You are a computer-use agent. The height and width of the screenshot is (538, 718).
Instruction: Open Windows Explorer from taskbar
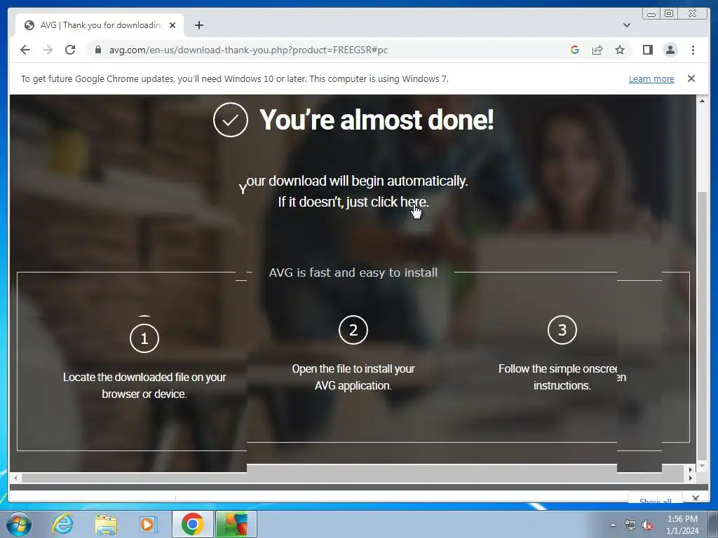point(106,524)
